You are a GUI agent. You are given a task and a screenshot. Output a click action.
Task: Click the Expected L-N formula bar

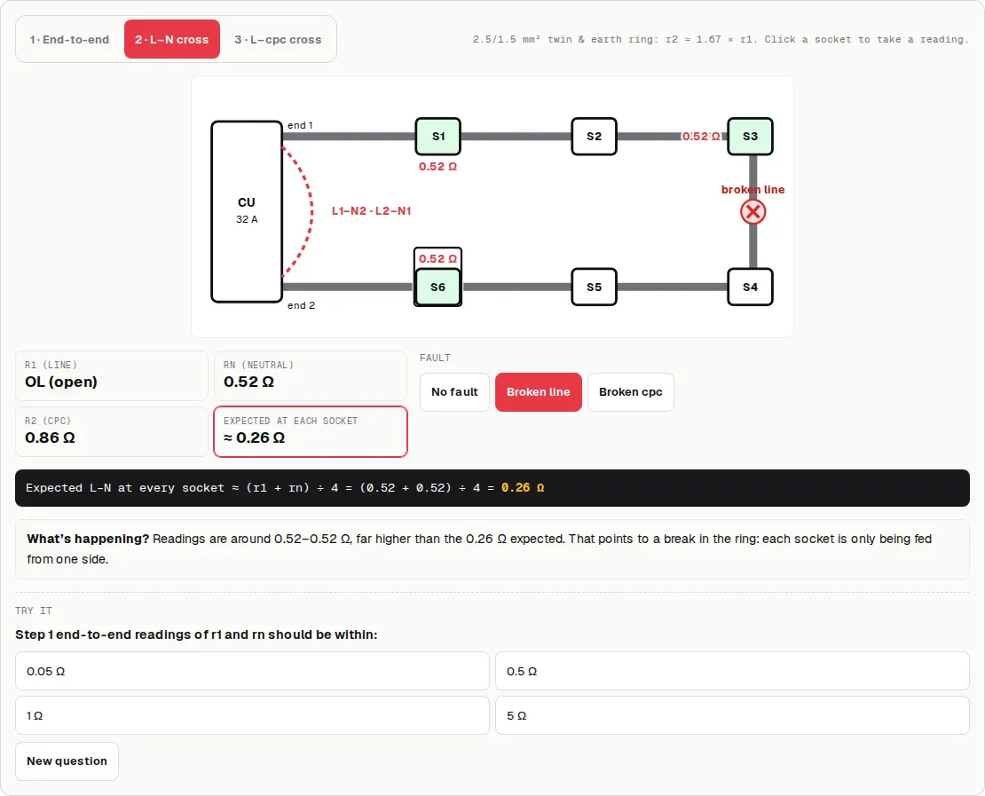pyautogui.click(x=492, y=487)
